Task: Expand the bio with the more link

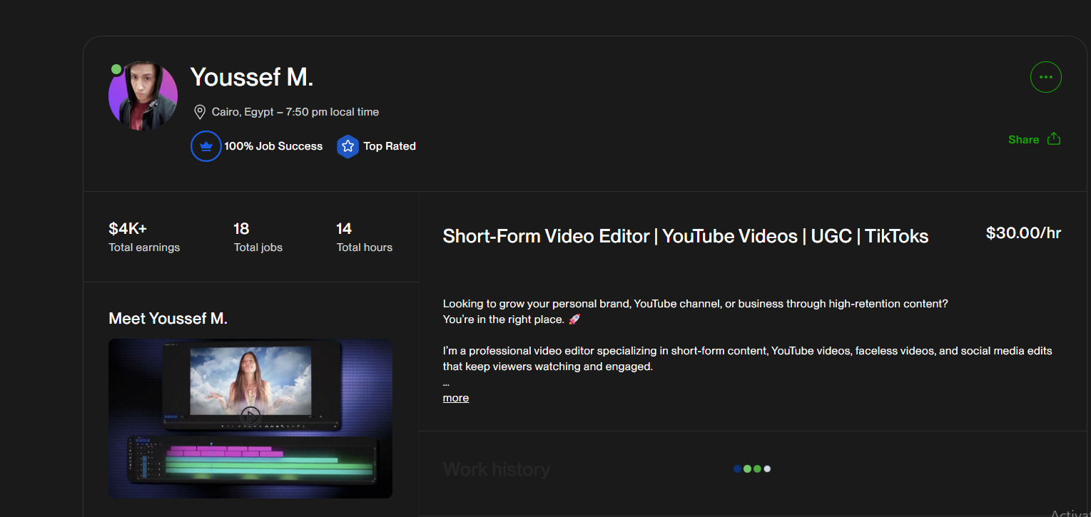Action: pyautogui.click(x=456, y=398)
